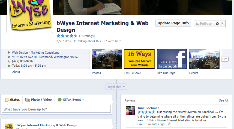234x129 pixels.
Task: Click the green Offer badge icon
Action: tap(59, 100)
